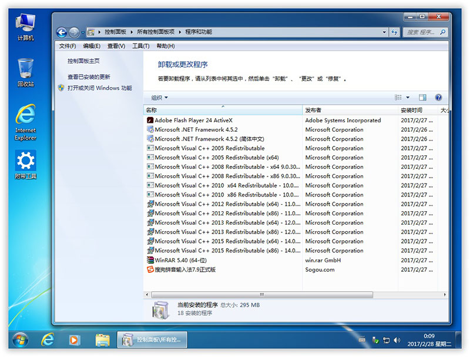Go to 控制面板主页 link
The height and width of the screenshot is (357, 470).
pyautogui.click(x=83, y=61)
